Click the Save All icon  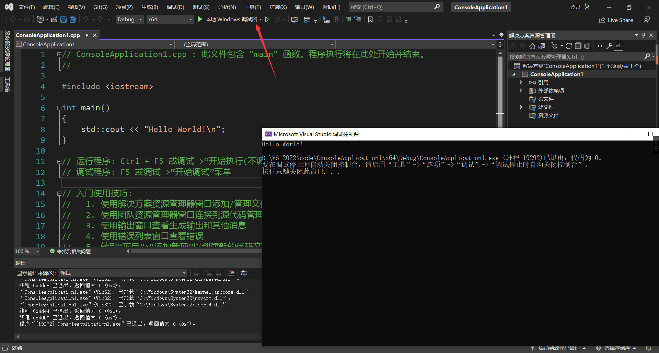(x=73, y=20)
